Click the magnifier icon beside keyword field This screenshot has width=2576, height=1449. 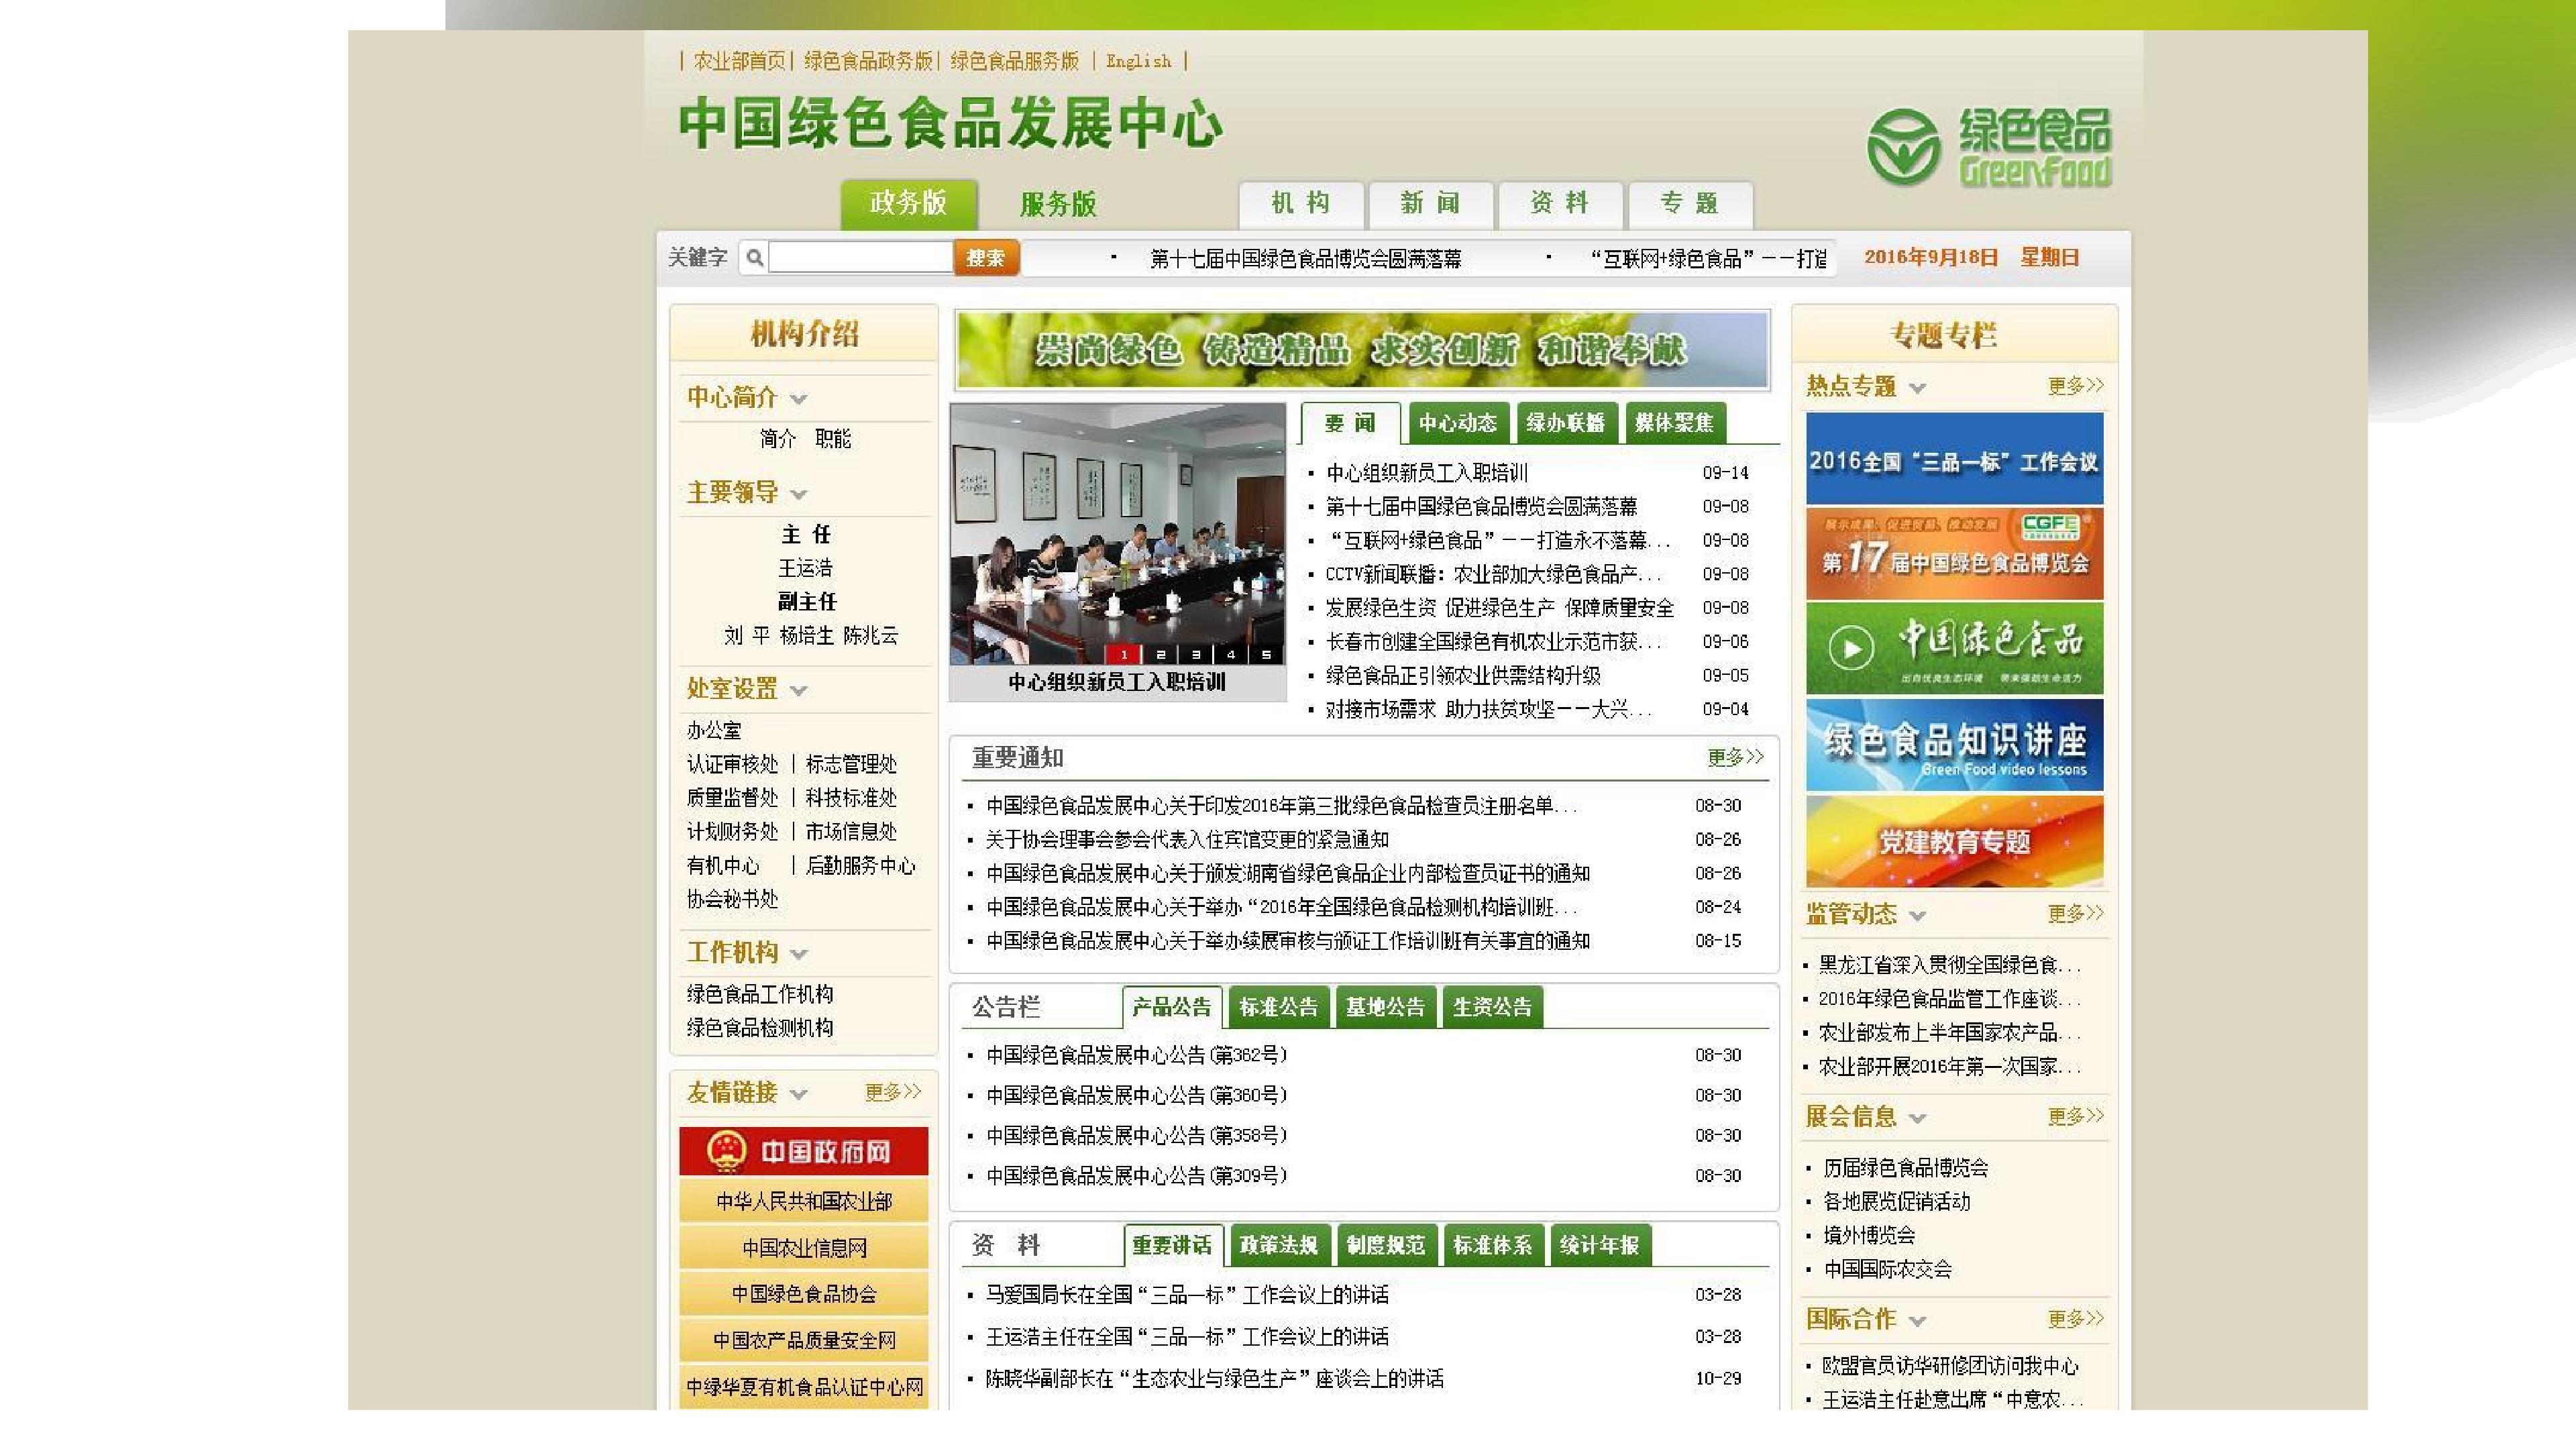[x=755, y=258]
